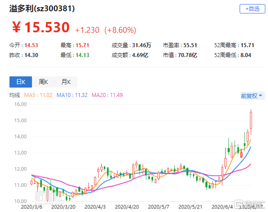Select the 日K daily chart tab
Screen dimensions: 268x212
(x=21, y=82)
